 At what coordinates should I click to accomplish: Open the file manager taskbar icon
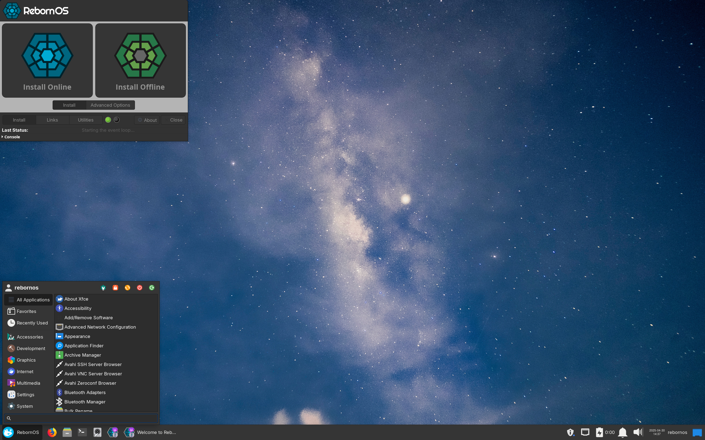click(67, 432)
